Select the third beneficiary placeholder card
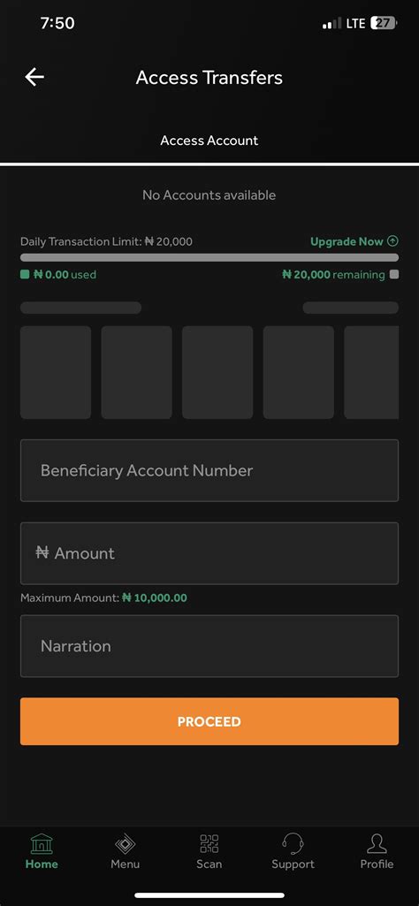This screenshot has height=906, width=419. (217, 372)
